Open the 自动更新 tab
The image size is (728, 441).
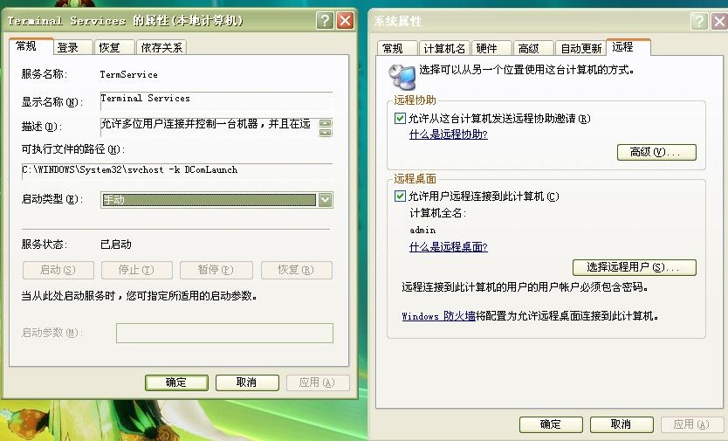pos(580,48)
